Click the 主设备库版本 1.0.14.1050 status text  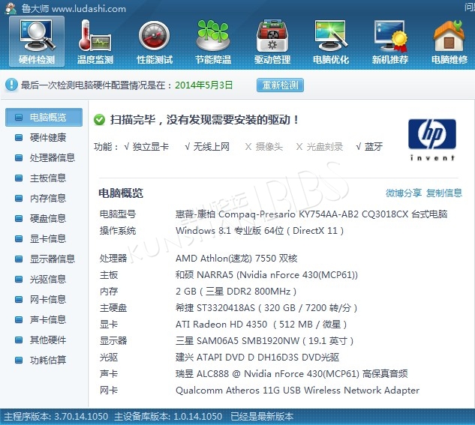(168, 417)
